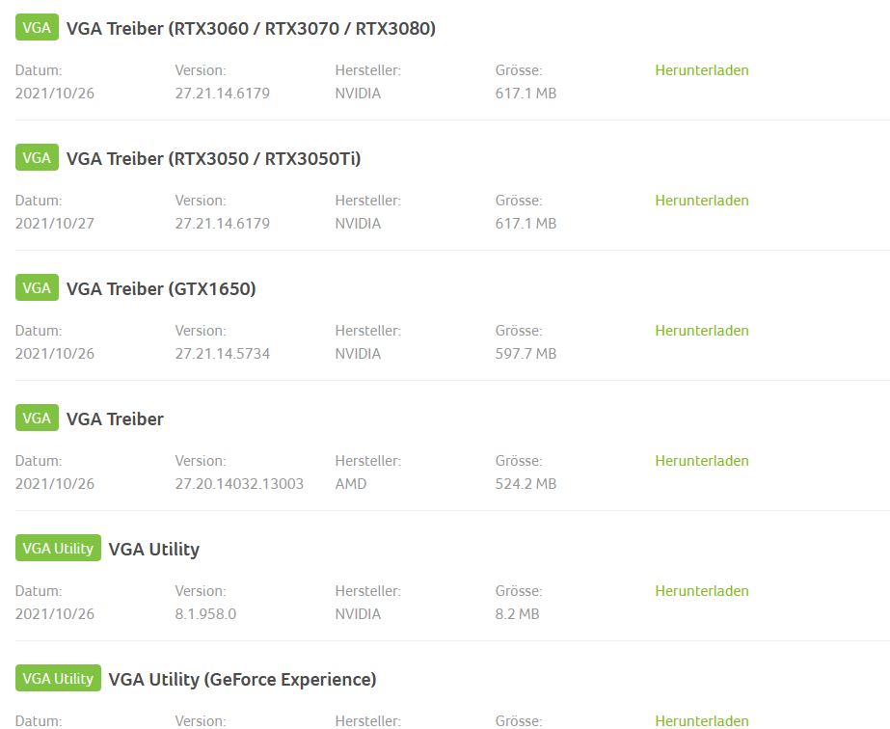Click the version number 27.20.14032.13003
Image resolution: width=890 pixels, height=729 pixels.
pos(239,484)
